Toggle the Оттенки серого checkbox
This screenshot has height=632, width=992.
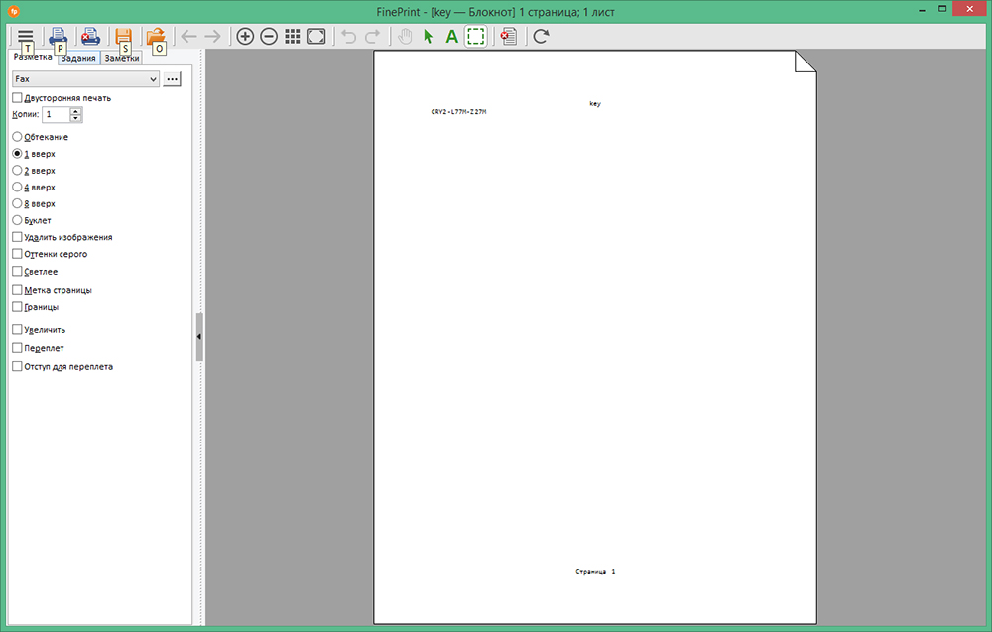click(x=17, y=254)
